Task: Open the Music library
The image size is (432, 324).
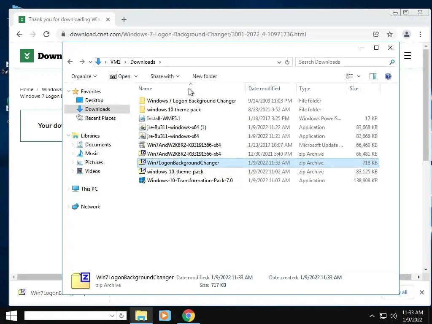Action: click(92, 154)
